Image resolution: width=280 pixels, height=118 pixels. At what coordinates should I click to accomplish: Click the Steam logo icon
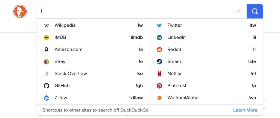159,61
